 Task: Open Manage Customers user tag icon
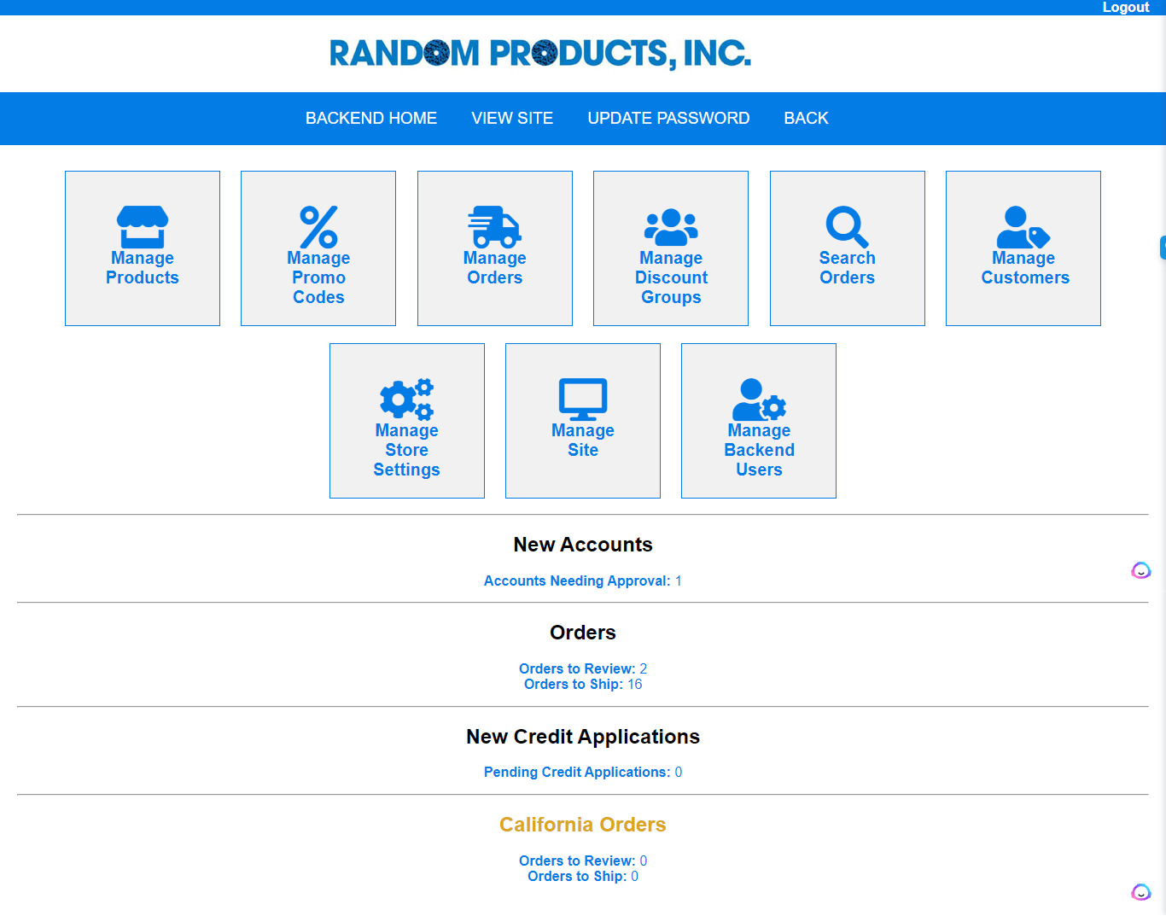pyautogui.click(x=1023, y=227)
